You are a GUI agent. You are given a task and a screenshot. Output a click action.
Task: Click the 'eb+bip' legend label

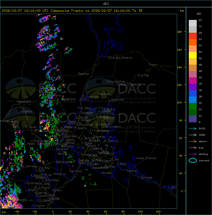pyautogui.click(x=203, y=154)
